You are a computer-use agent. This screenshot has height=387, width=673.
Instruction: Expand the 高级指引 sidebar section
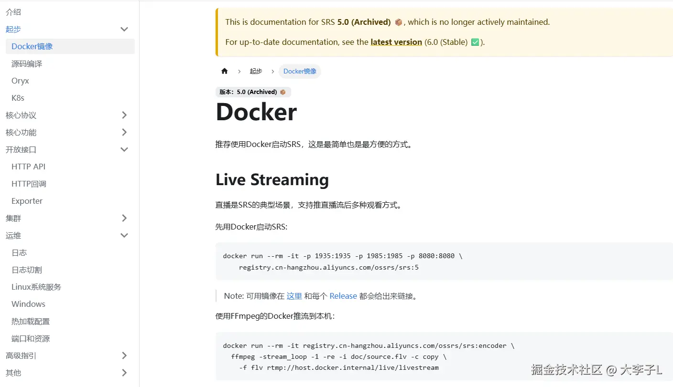tap(124, 356)
